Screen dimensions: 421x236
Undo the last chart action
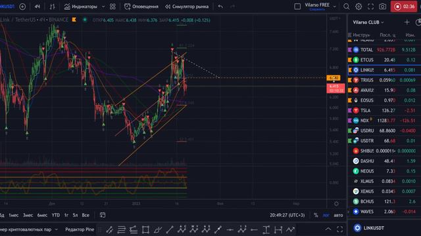pyautogui.click(x=220, y=7)
